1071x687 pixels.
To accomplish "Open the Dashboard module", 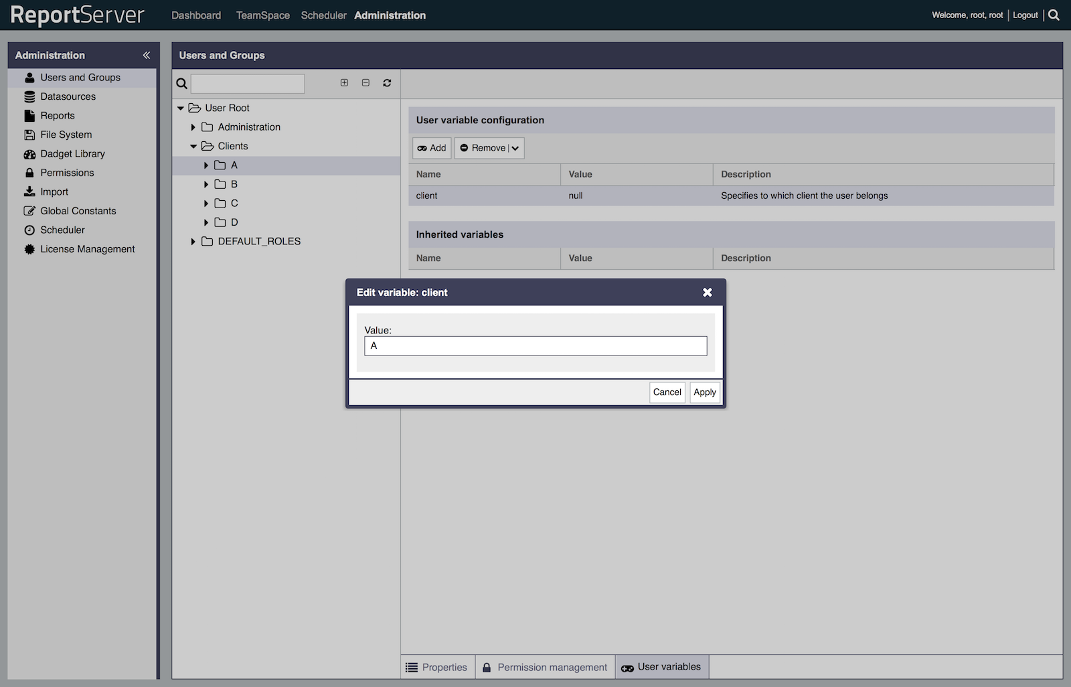I will (196, 15).
